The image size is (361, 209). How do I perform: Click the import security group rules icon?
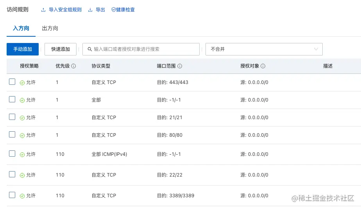coord(43,10)
